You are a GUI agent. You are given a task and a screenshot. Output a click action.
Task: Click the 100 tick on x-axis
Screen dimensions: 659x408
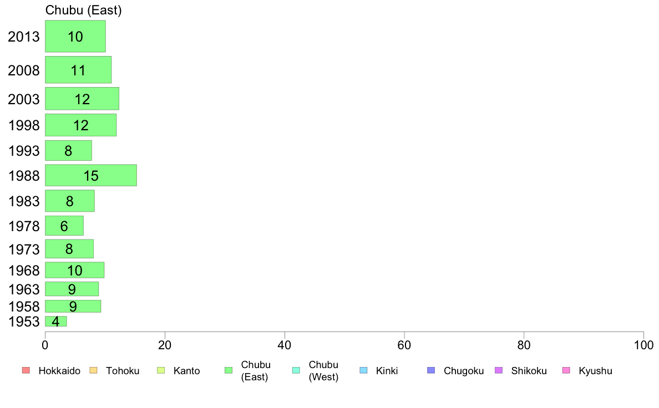[643, 345]
